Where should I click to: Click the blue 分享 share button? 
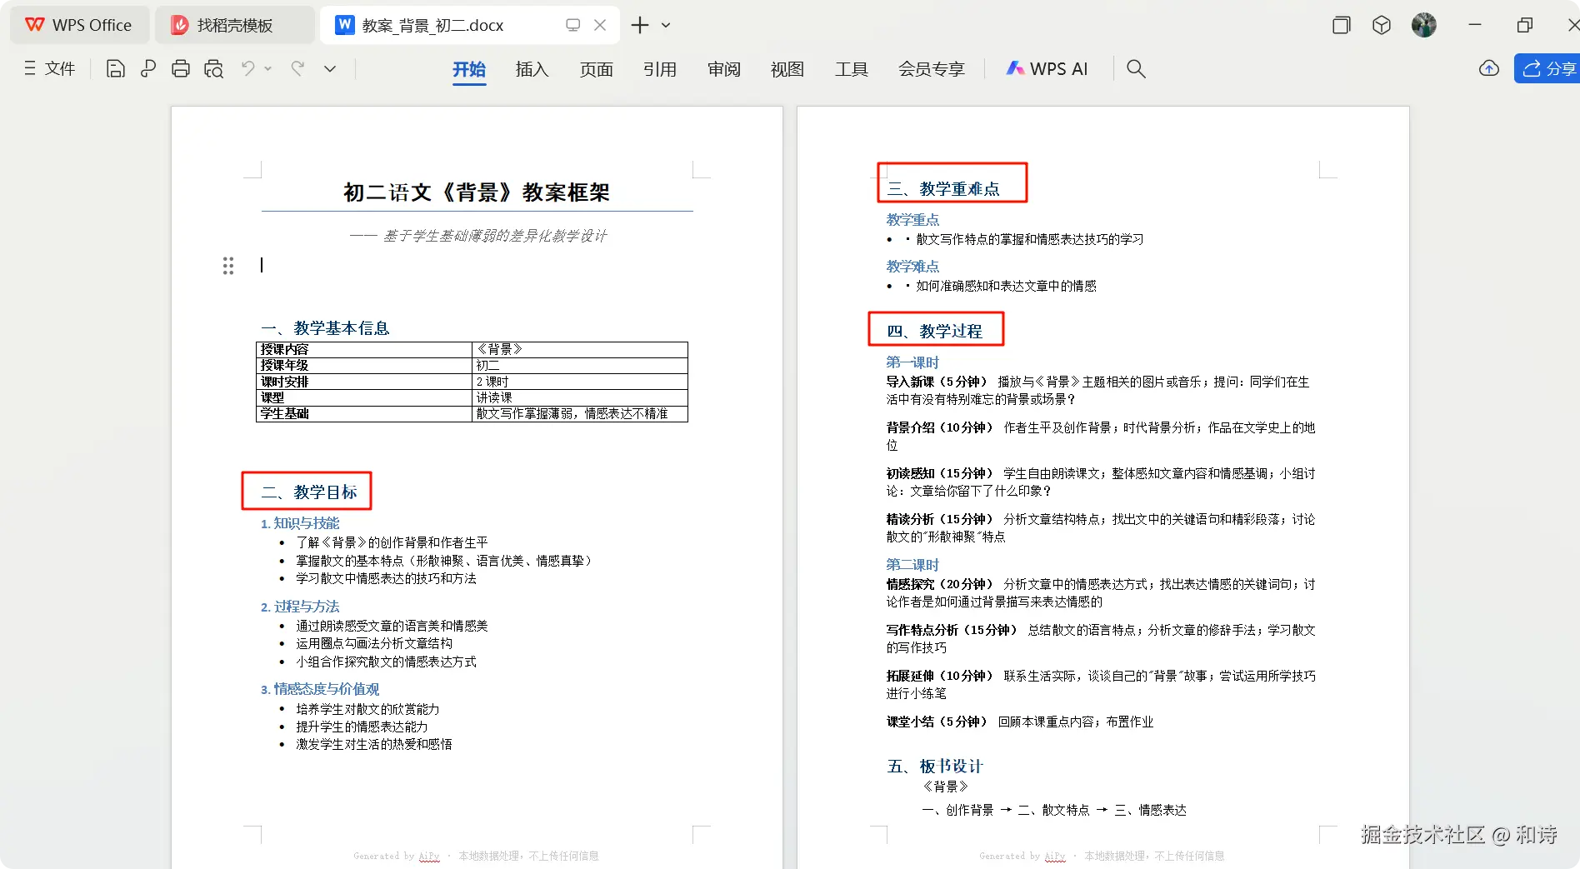[1548, 68]
